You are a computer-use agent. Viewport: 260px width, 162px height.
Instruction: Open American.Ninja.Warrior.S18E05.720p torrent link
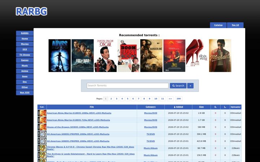pos(78,120)
